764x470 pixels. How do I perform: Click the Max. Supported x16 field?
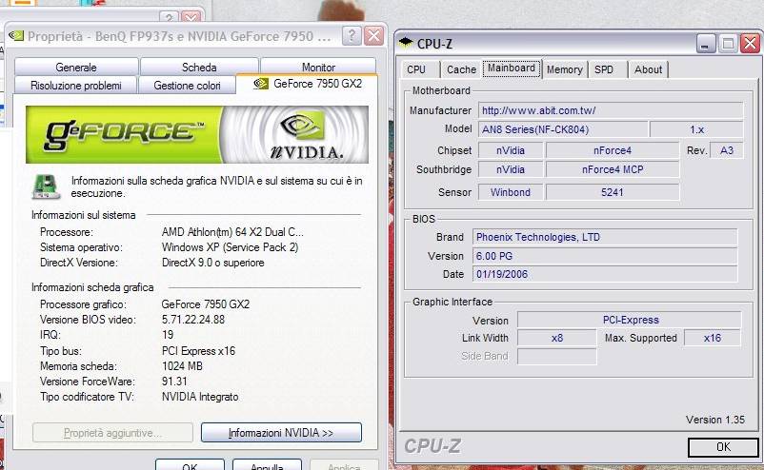712,338
